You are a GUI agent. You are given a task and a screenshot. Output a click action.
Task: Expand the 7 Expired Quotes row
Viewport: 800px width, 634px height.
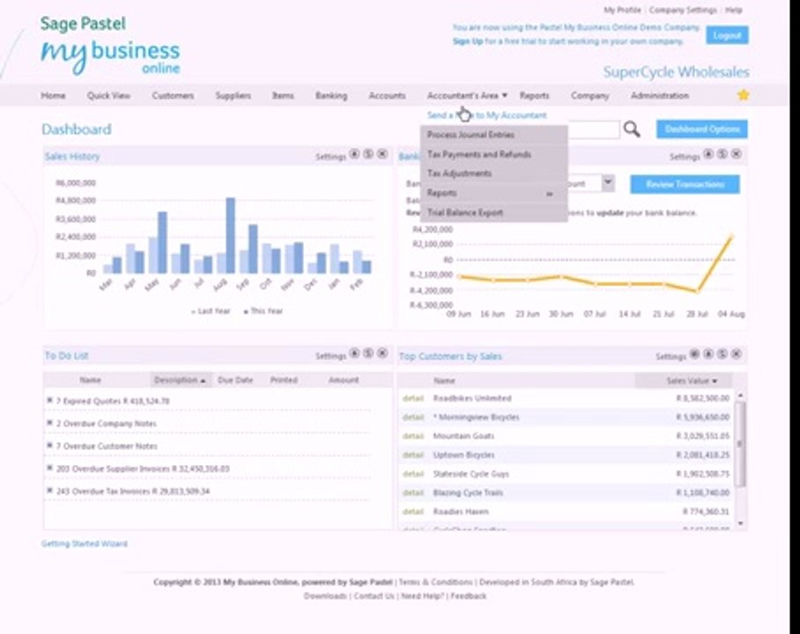tap(49, 401)
